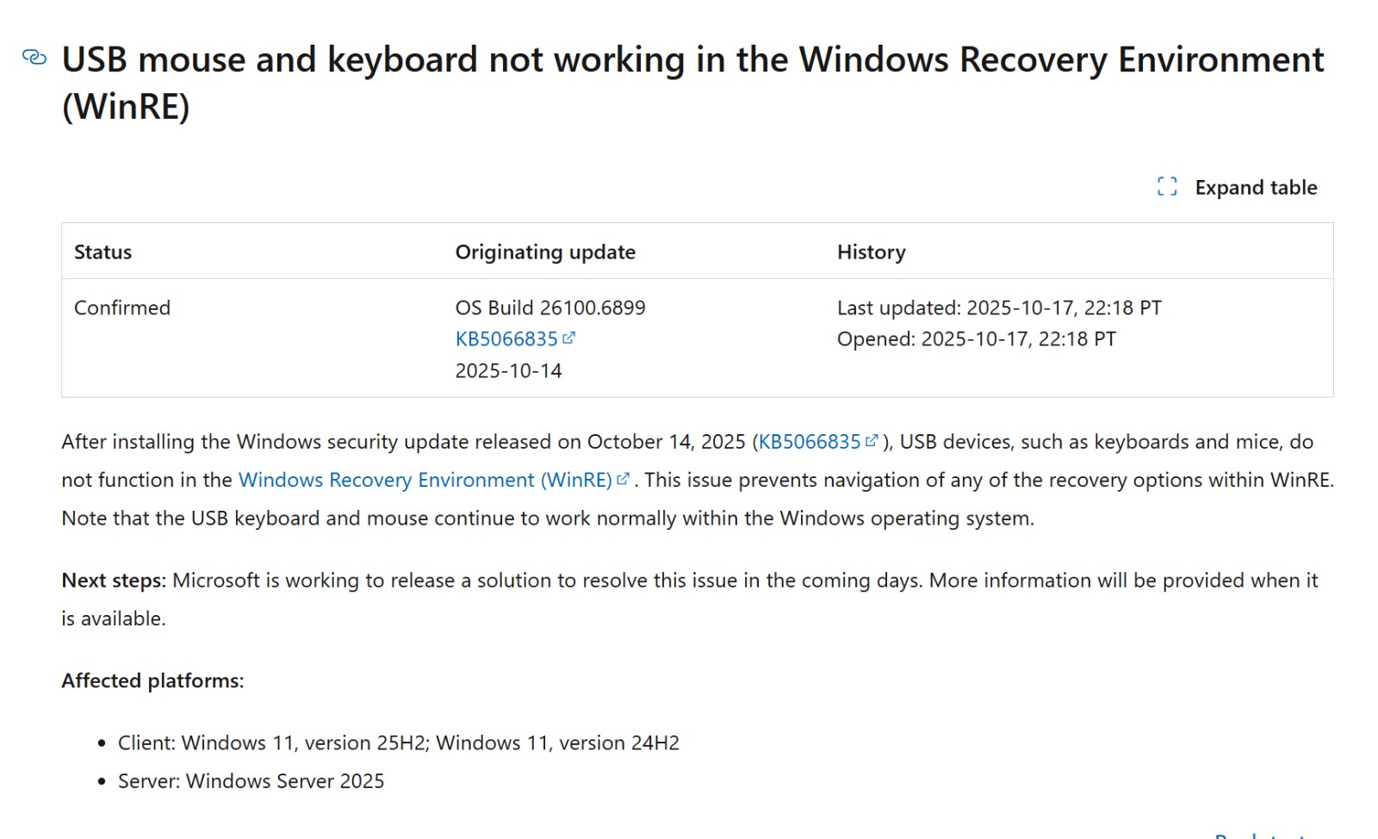The width and height of the screenshot is (1378, 839).
Task: Click the Opened timestamp line
Action: [x=976, y=339]
